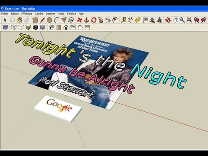Image resolution: width=208 pixels, height=156 pixels.
Task: Select the Tape Measure tool
Action: click(123, 20)
